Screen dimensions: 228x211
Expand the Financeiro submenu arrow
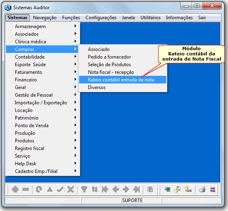75,79
